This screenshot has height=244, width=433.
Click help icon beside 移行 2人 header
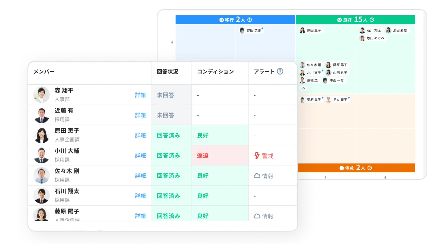tap(250, 20)
